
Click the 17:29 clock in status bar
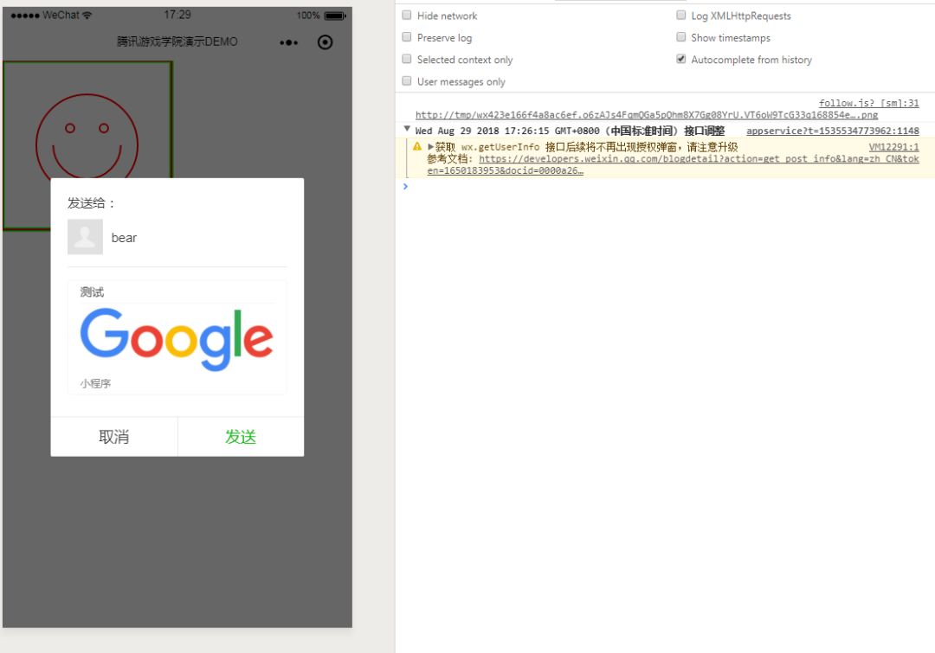click(x=177, y=15)
